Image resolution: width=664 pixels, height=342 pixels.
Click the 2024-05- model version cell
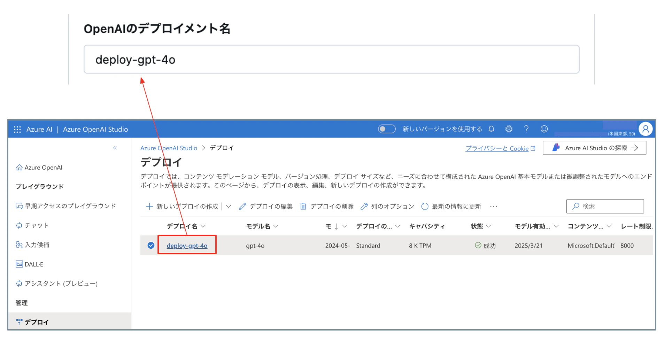click(338, 246)
